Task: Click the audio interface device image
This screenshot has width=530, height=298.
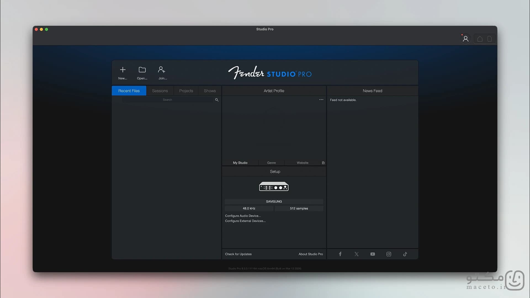Action: coord(274,187)
